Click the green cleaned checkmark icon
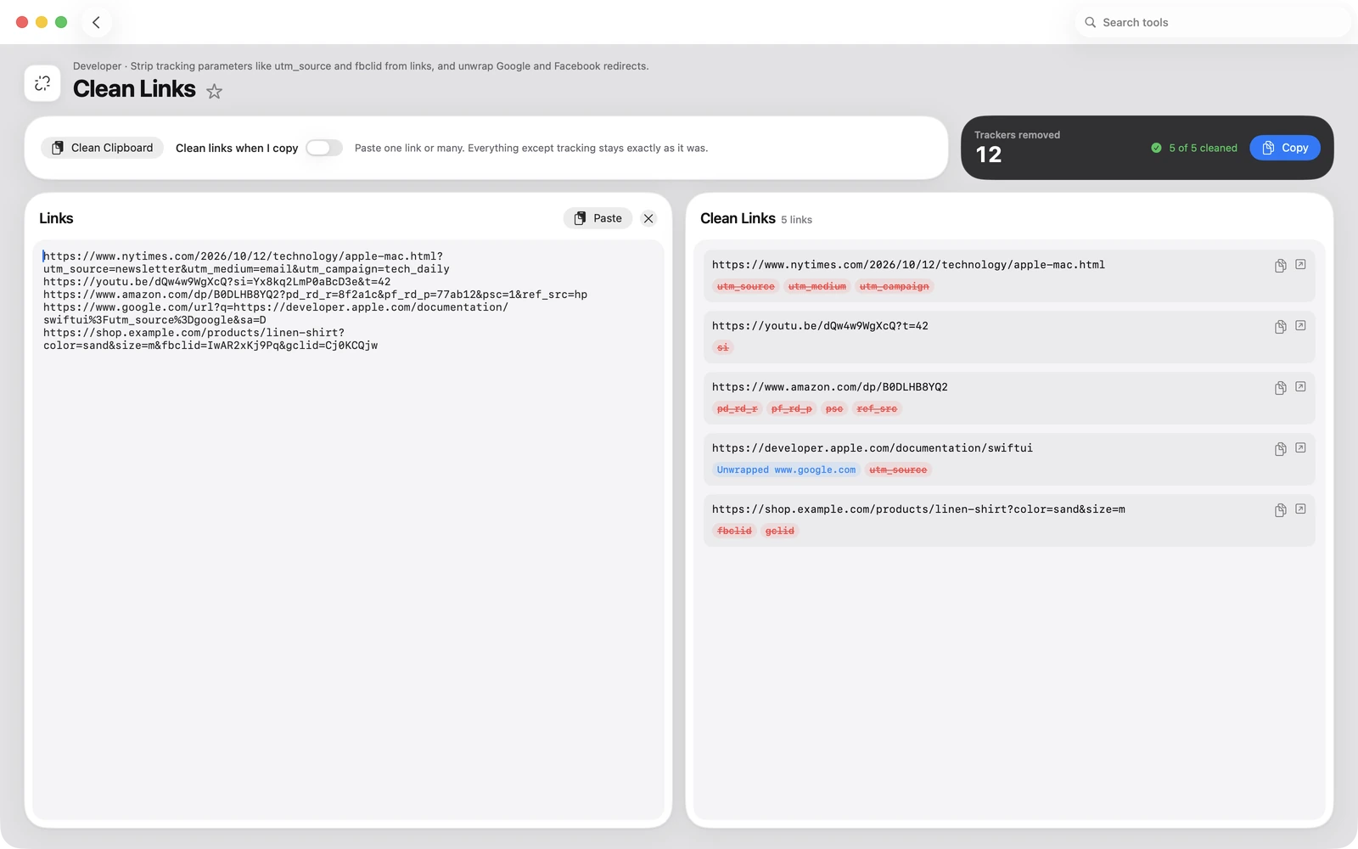This screenshot has height=849, width=1358. click(1156, 148)
